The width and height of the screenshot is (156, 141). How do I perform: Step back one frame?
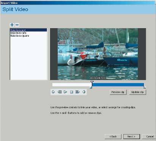(60, 92)
